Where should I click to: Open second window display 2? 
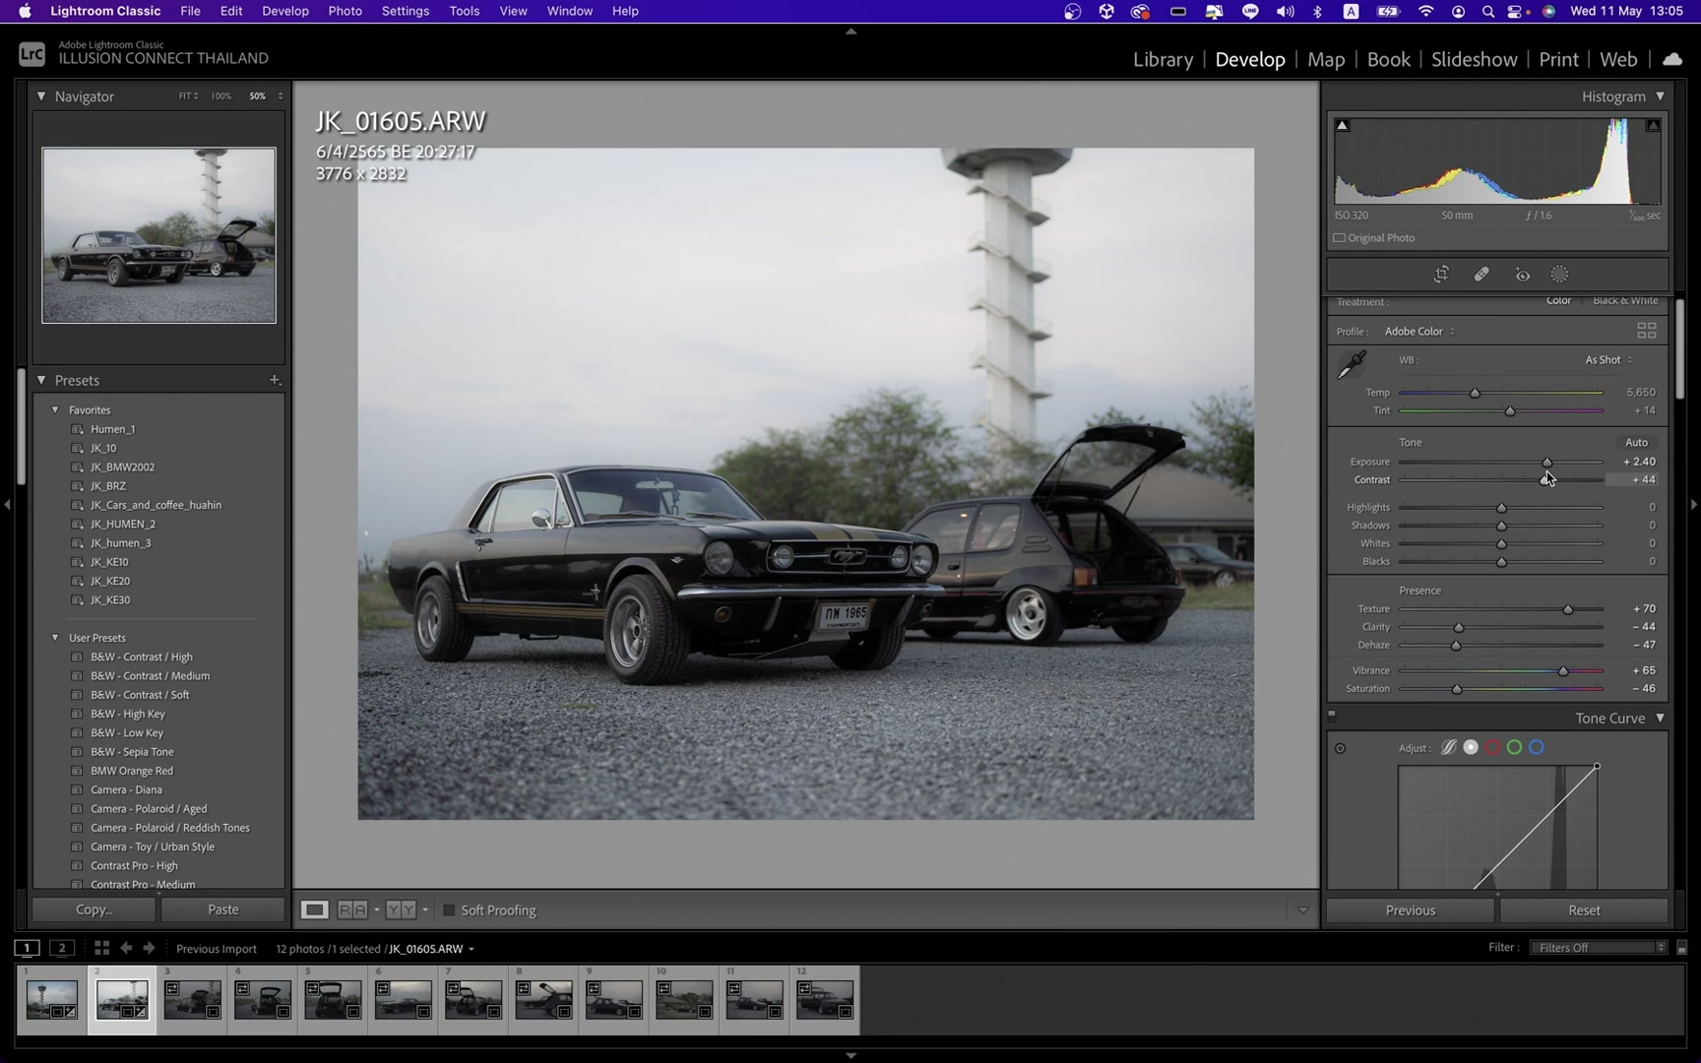(62, 948)
